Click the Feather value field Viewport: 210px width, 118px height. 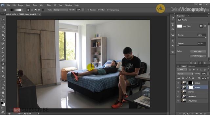pos(201,43)
